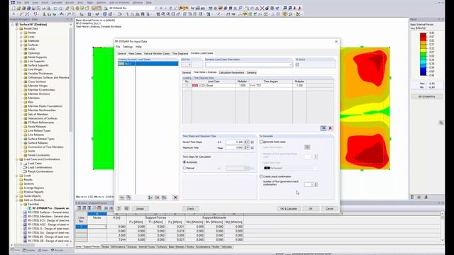Screen dimensions: 454x255
Task: Click the third icon at the bottom of the results panel
Action: point(426,197)
